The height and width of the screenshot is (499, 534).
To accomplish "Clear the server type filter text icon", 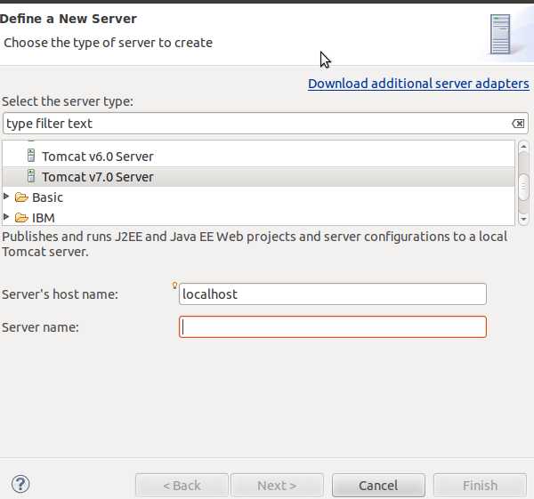I will tap(518, 124).
